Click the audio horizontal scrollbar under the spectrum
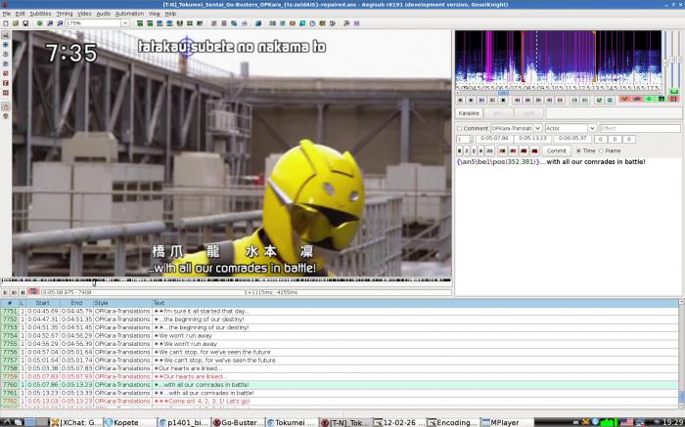 click(x=559, y=93)
